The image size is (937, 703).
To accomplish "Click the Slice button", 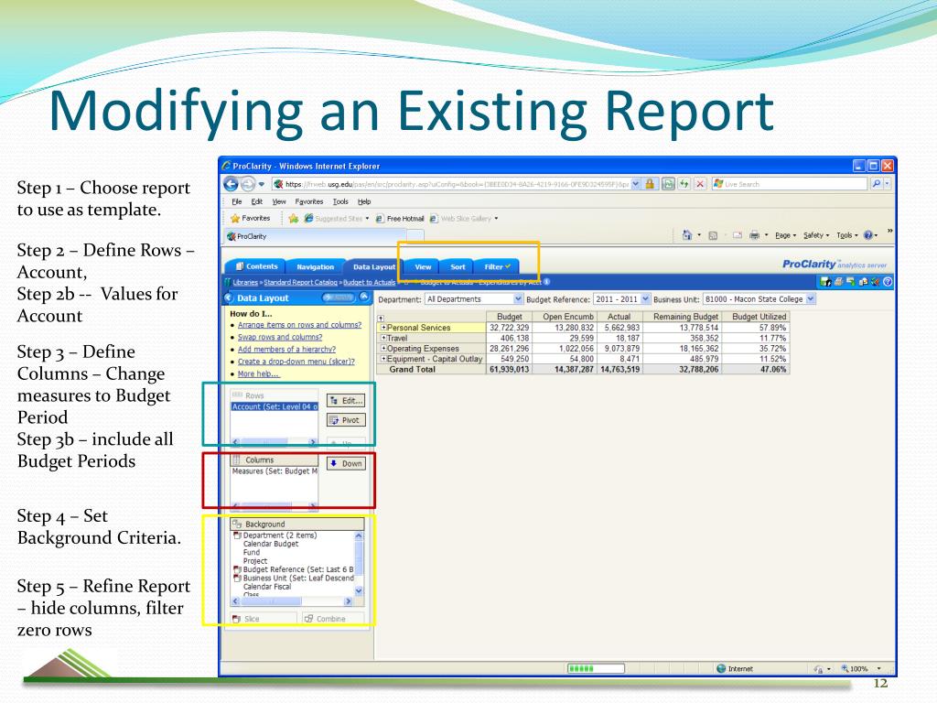I will 264,619.
